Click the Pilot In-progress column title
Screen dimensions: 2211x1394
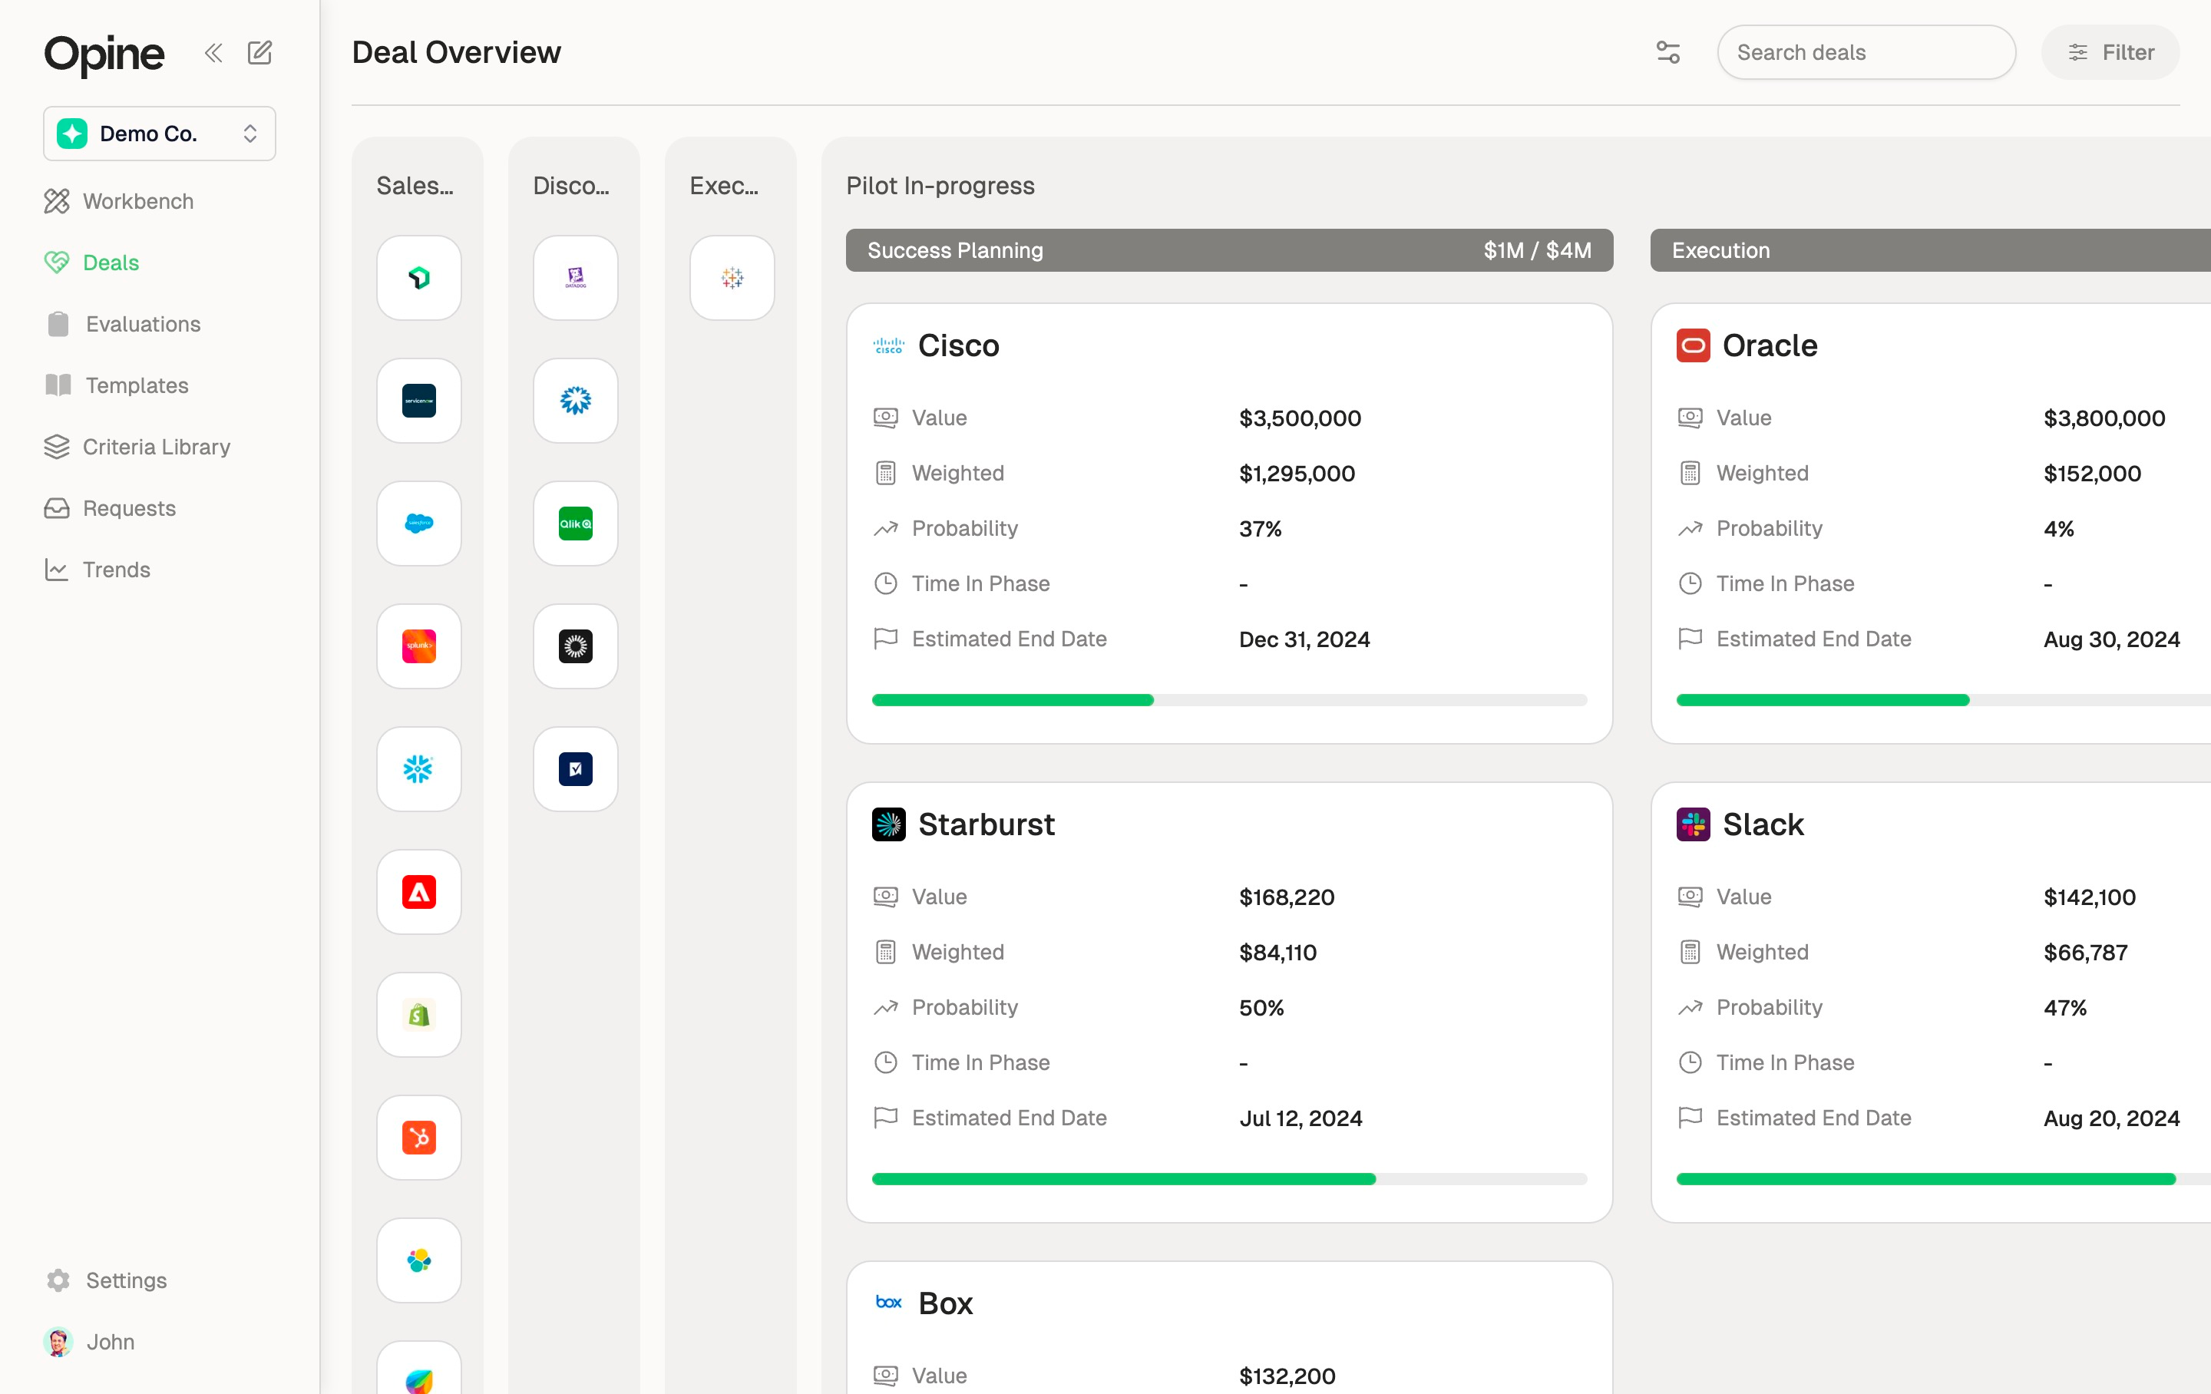(940, 186)
